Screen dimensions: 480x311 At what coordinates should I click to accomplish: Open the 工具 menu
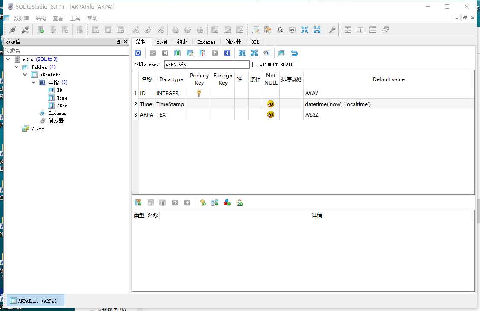[75, 18]
